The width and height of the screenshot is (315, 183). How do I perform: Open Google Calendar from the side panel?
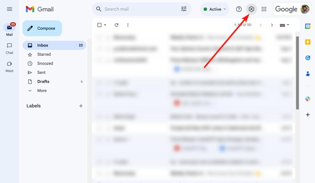coord(308,28)
